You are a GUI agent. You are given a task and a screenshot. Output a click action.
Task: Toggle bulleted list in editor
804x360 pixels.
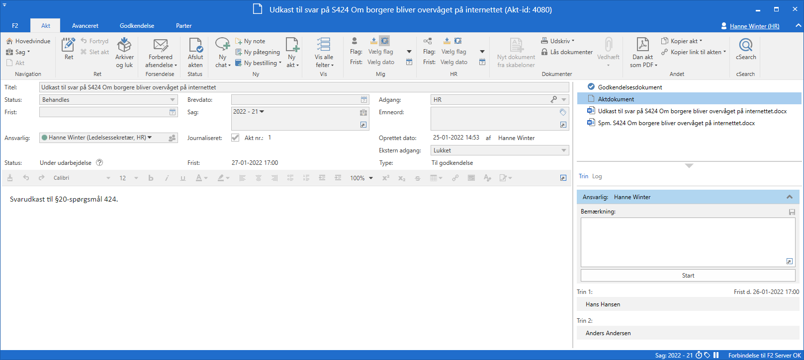point(290,178)
